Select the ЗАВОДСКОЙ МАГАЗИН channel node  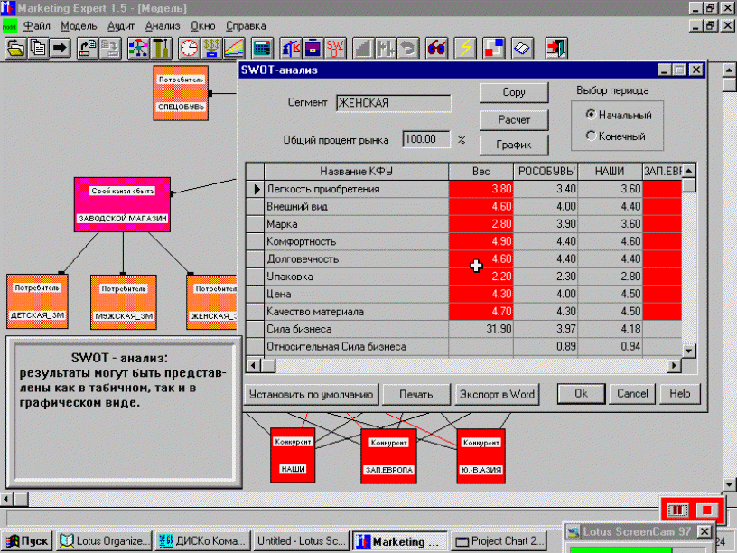pyautogui.click(x=122, y=204)
